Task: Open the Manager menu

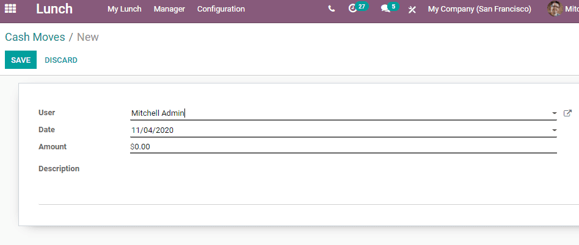Action: [x=169, y=9]
